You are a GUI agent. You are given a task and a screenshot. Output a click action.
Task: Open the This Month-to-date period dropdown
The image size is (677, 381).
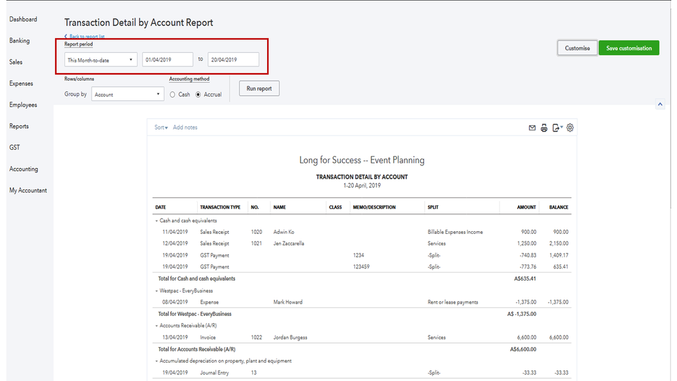[x=100, y=60]
